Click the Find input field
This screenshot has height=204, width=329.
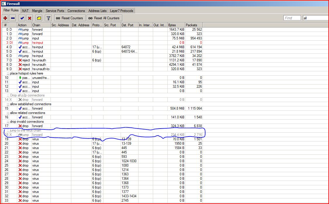tap(292, 18)
